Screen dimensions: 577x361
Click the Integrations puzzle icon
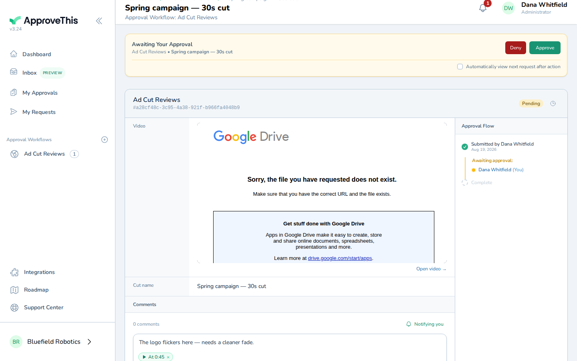point(14,272)
